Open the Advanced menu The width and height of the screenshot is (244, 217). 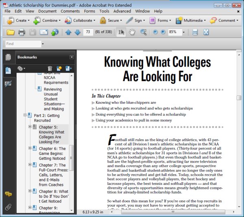122,11
